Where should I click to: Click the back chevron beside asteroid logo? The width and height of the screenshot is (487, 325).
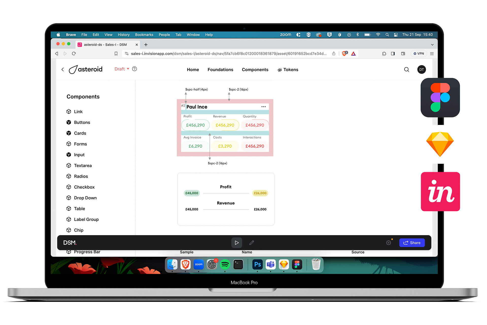click(x=63, y=70)
